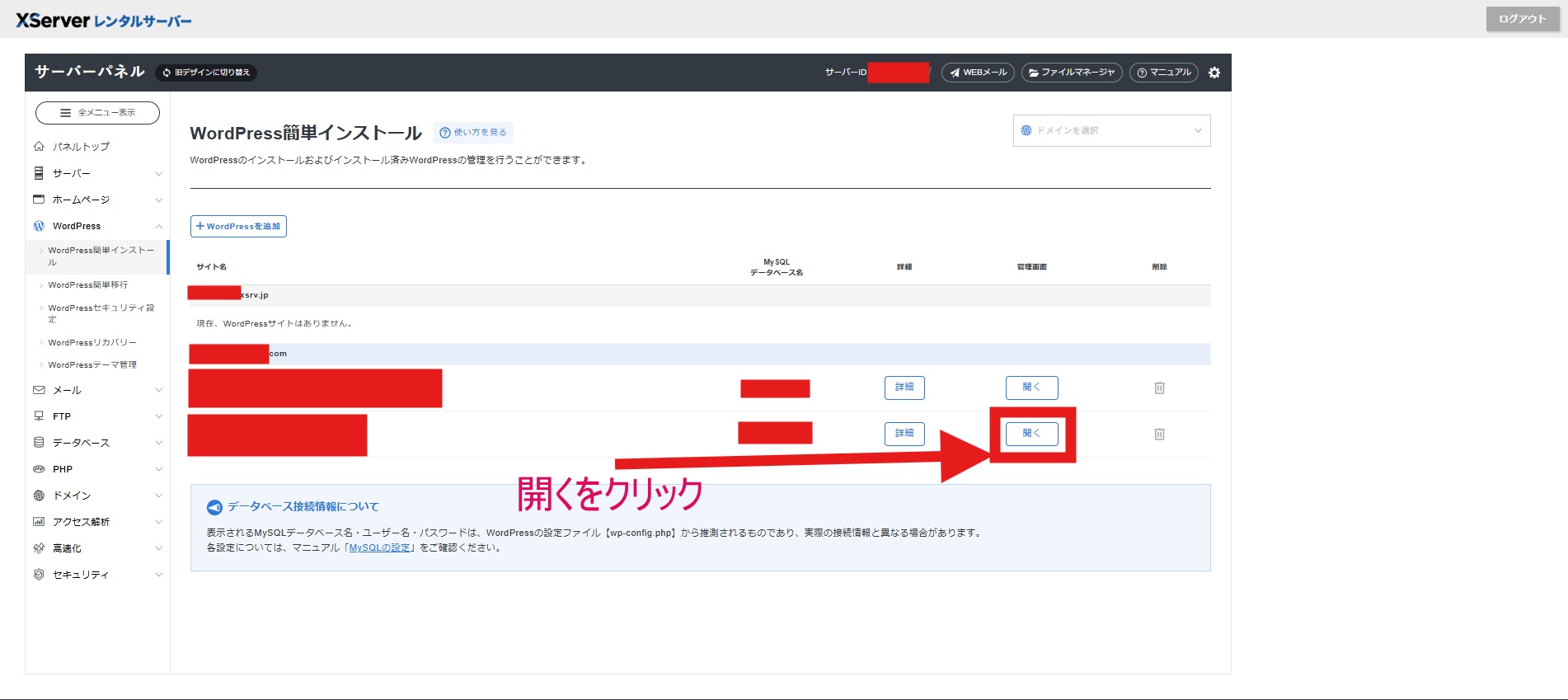Click the FTP icon in sidebar

[39, 416]
